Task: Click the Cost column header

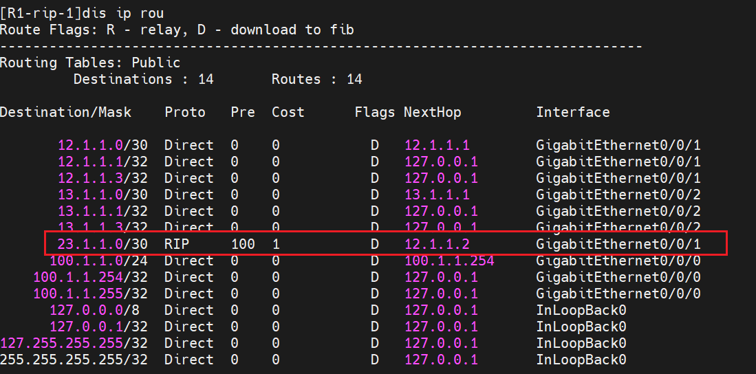Action: [288, 112]
